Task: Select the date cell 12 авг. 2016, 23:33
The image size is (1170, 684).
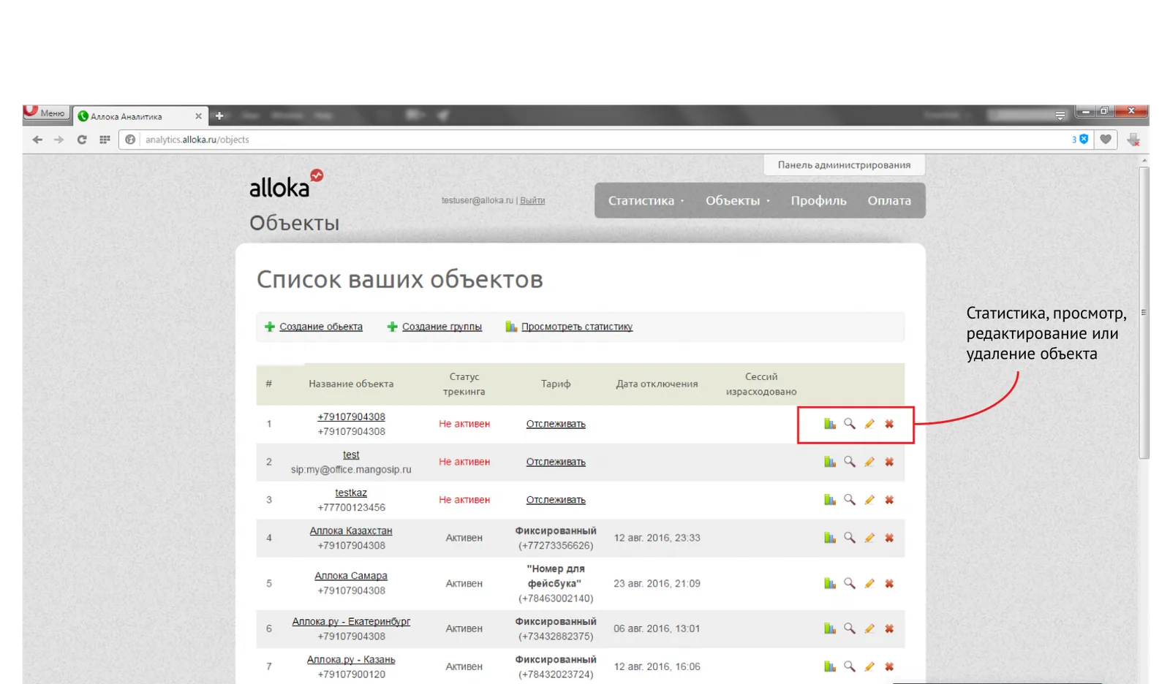Action: (x=657, y=538)
